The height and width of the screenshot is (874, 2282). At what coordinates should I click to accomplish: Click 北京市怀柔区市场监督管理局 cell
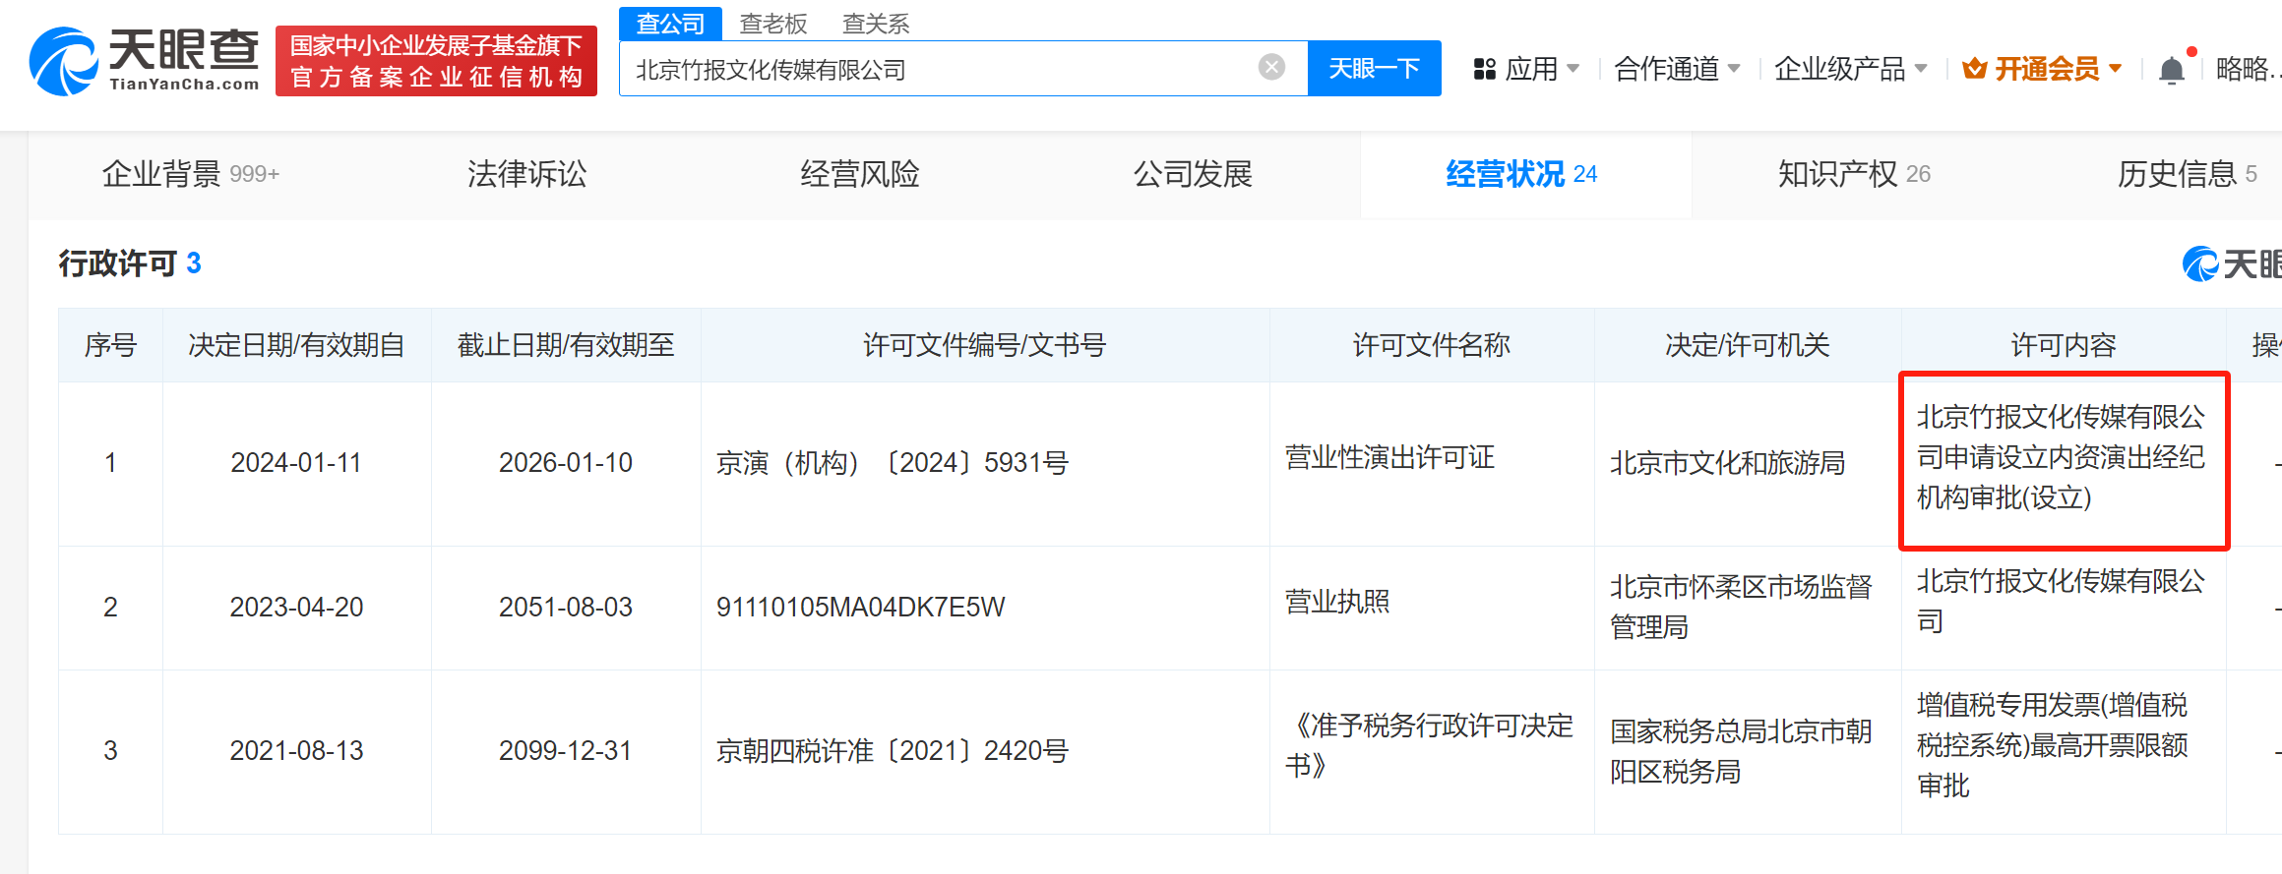(x=1741, y=607)
